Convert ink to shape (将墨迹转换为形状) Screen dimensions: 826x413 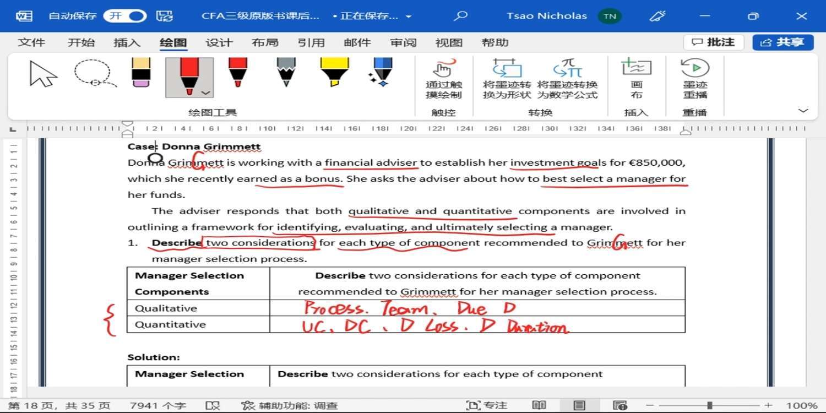(507, 79)
